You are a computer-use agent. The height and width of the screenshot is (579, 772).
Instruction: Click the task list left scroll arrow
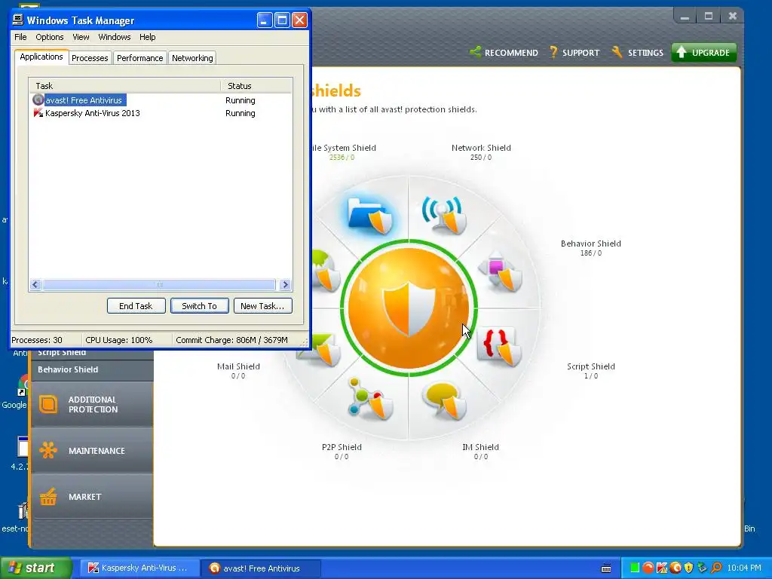pyautogui.click(x=35, y=284)
